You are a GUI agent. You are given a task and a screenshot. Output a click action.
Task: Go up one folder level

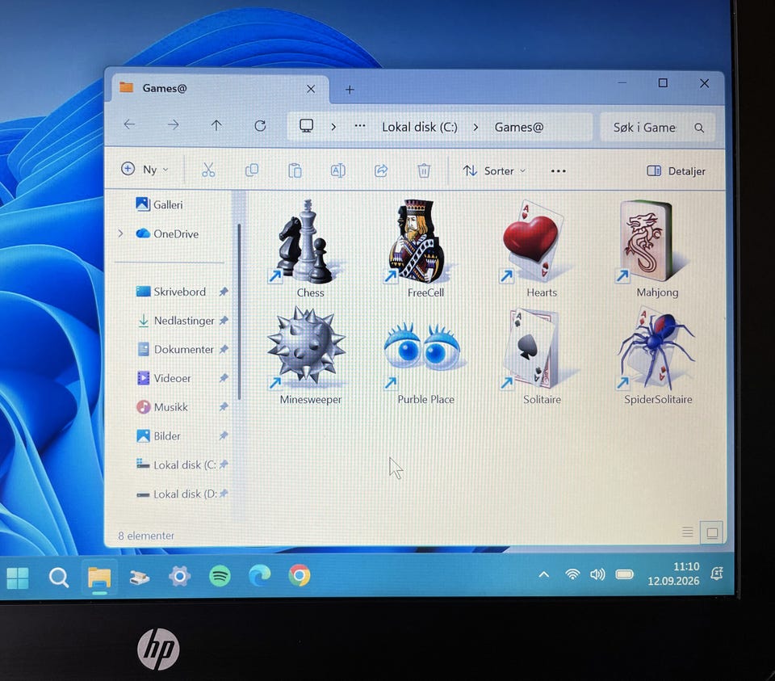point(216,125)
